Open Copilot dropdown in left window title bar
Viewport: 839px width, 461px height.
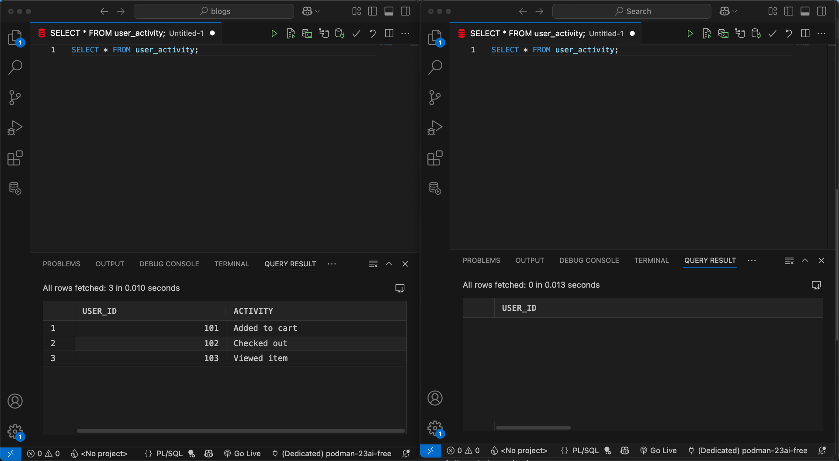point(311,11)
